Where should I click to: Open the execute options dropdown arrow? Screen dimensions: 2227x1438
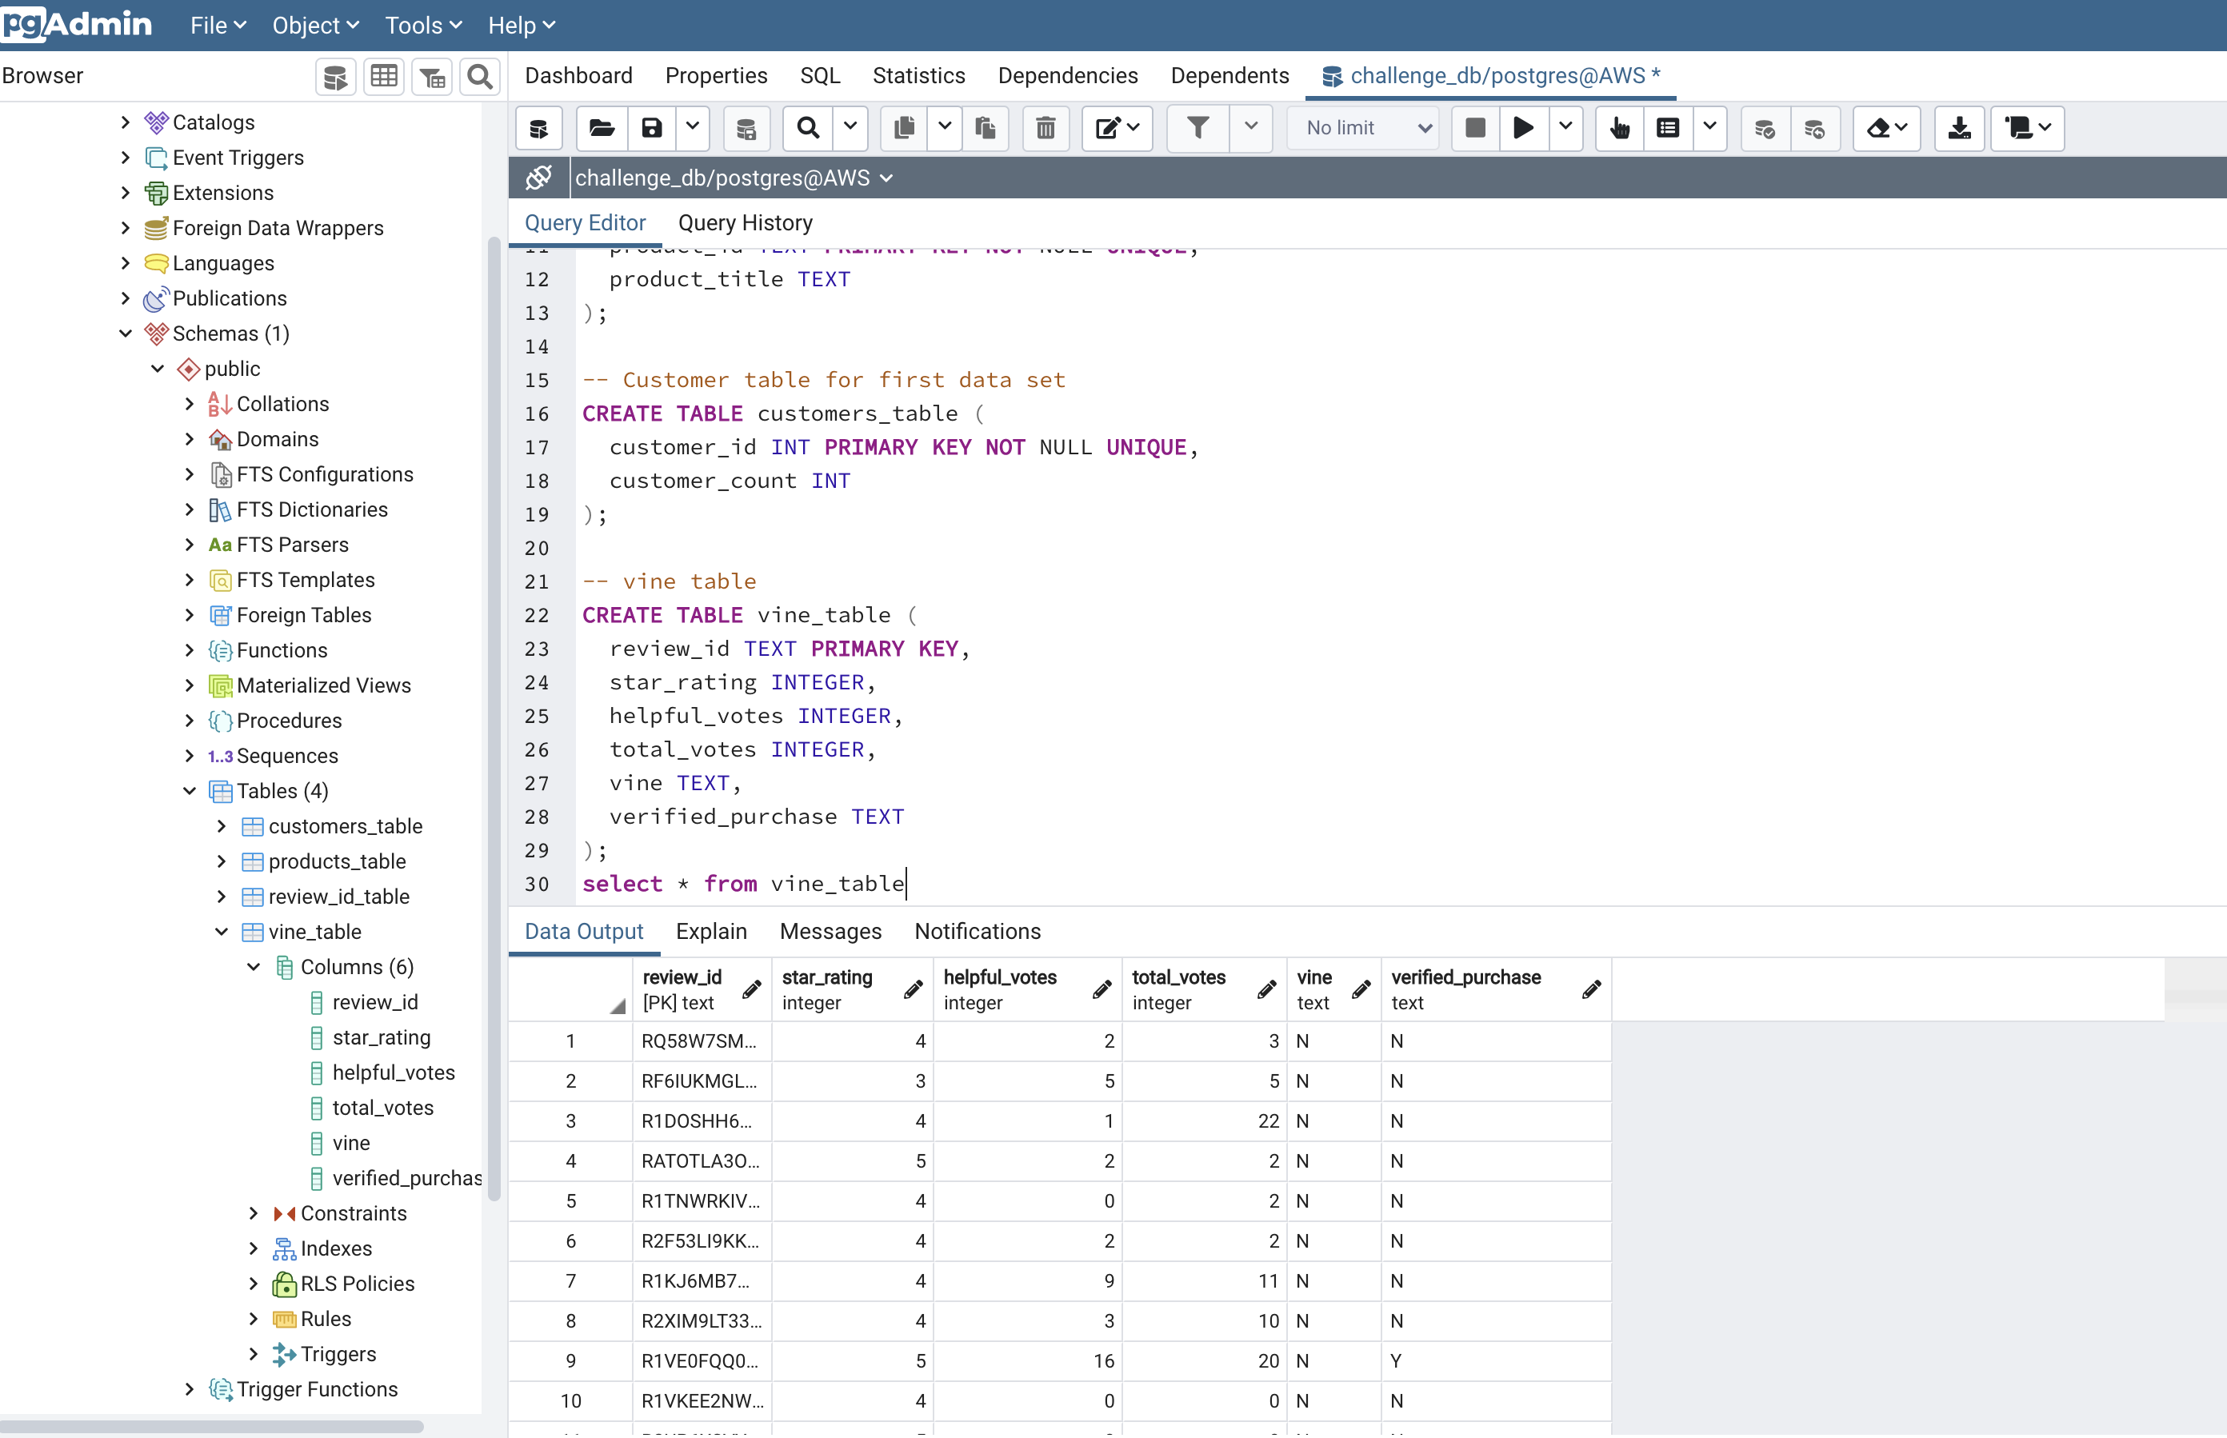coord(1566,128)
